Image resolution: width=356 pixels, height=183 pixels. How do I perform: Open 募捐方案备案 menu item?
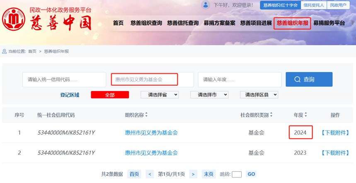[x=219, y=23]
